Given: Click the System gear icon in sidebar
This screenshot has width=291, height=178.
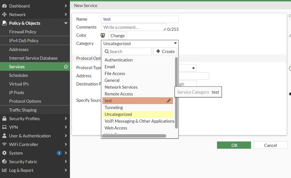Looking at the screenshot, I should tap(4, 153).
